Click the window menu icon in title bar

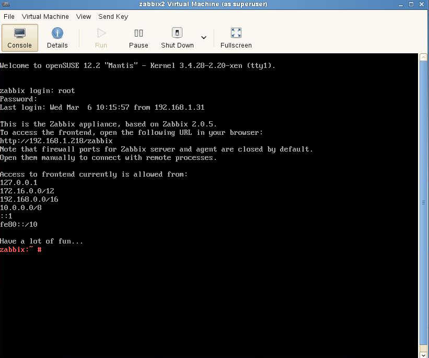tap(5, 4)
